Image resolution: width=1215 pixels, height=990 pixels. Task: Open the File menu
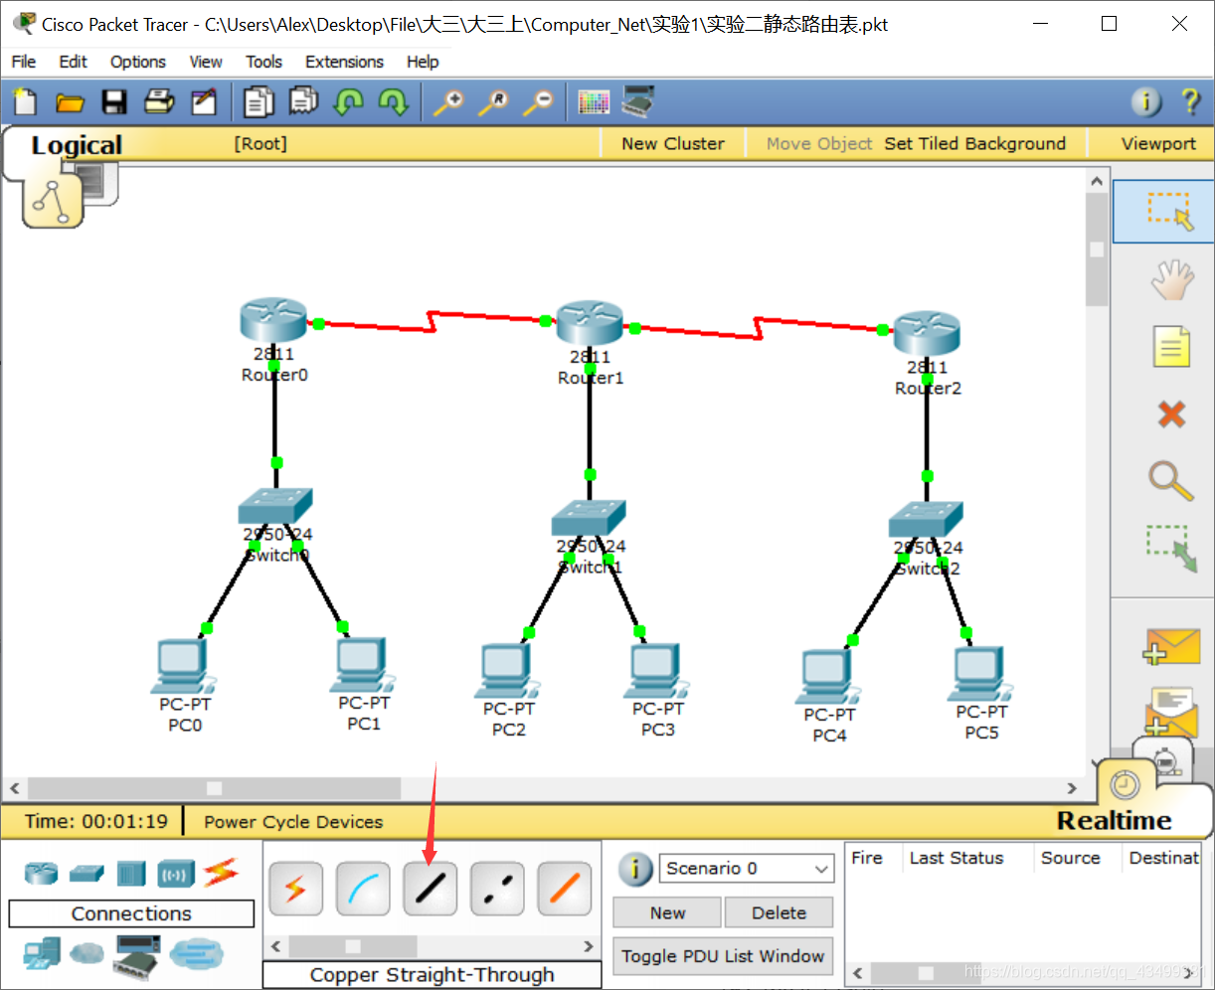[24, 62]
